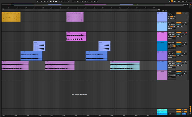
Task: Toggle Show/Hide In/Out section orange button
Action: click(190, 107)
